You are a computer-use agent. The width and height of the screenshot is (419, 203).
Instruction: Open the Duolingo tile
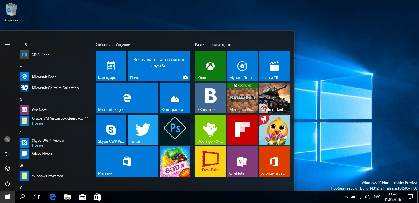pos(210,130)
